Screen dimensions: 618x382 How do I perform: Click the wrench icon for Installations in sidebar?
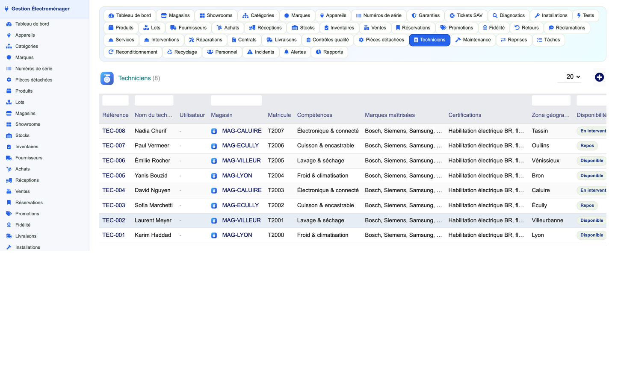[x=9, y=247]
